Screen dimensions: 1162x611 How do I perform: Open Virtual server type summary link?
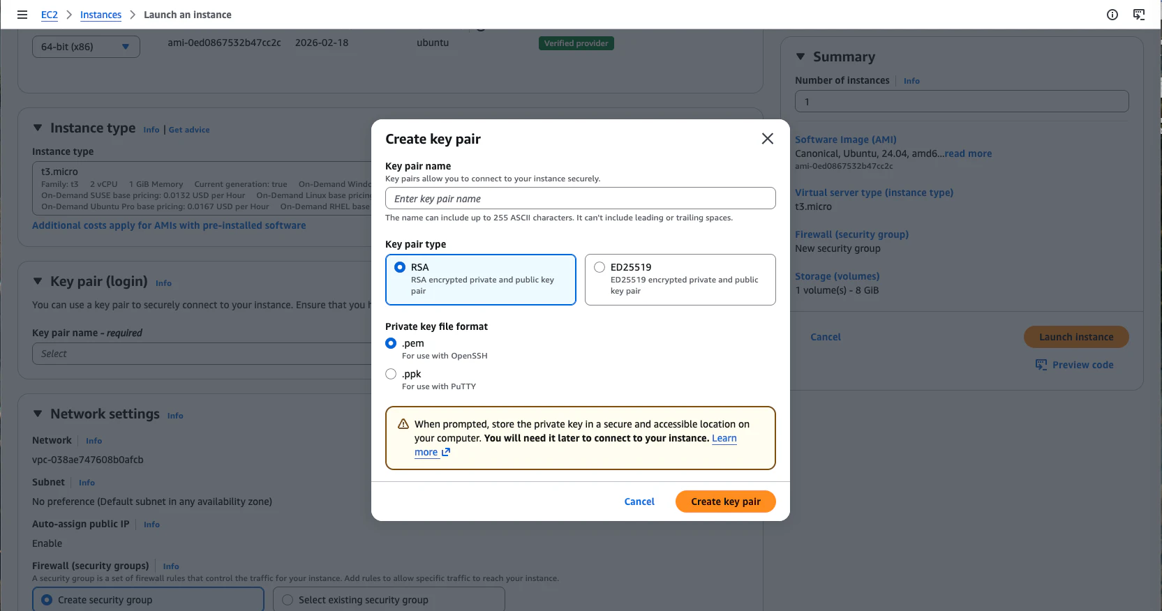click(874, 193)
